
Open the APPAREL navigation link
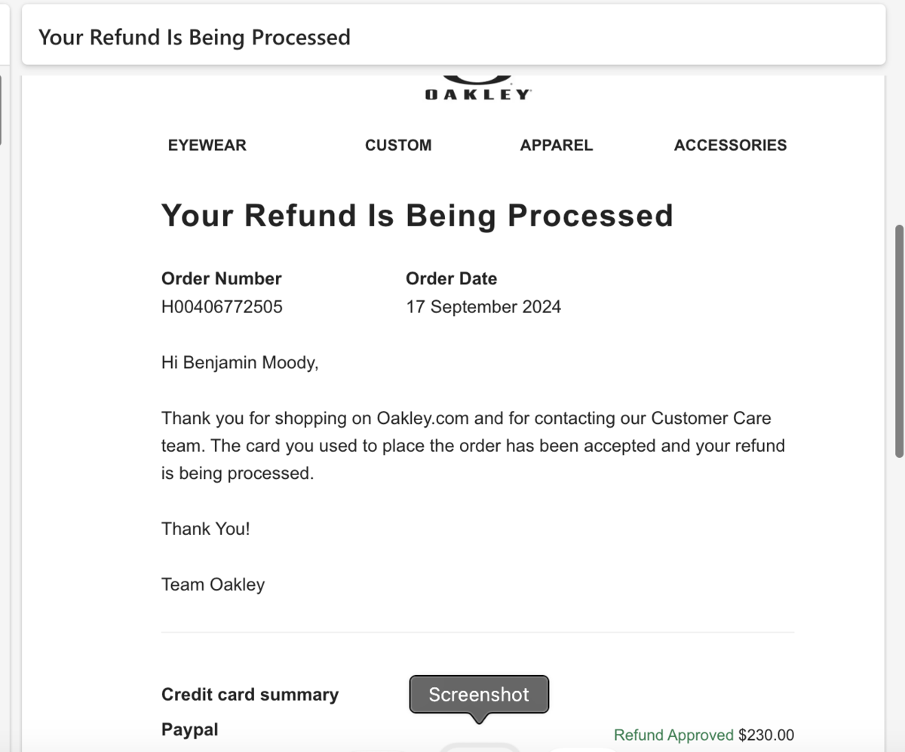coord(556,146)
